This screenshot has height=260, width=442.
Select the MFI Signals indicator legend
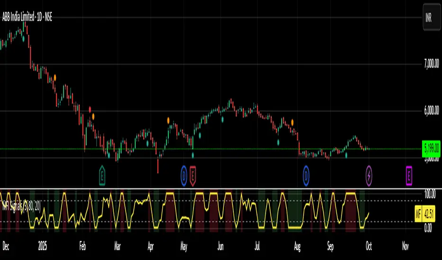click(21, 207)
